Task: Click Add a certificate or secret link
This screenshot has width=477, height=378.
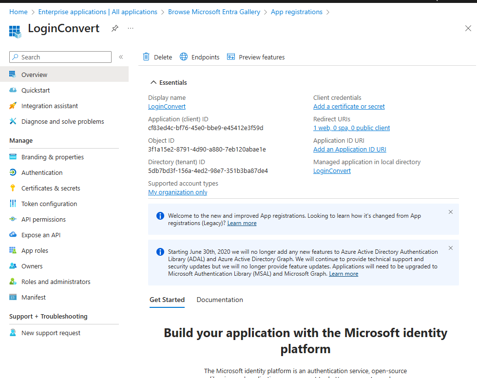Action: coord(349,107)
